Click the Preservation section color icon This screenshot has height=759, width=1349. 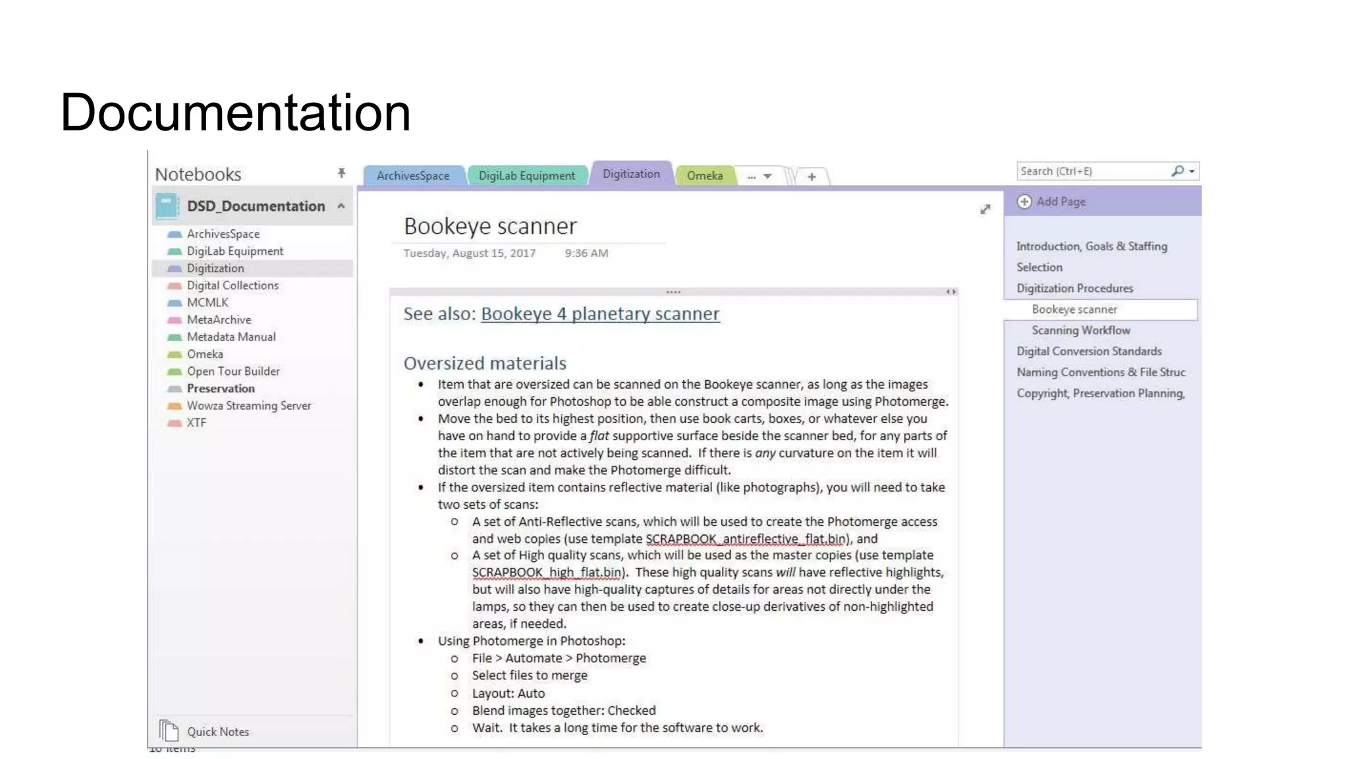coord(175,388)
